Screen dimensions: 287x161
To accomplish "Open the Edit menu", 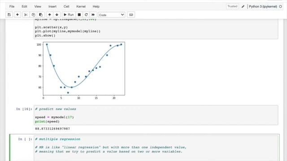I will 24,6.
